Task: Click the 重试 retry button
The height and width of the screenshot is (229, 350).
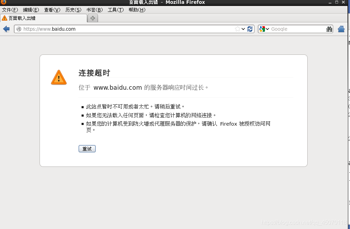Action: pyautogui.click(x=87, y=149)
